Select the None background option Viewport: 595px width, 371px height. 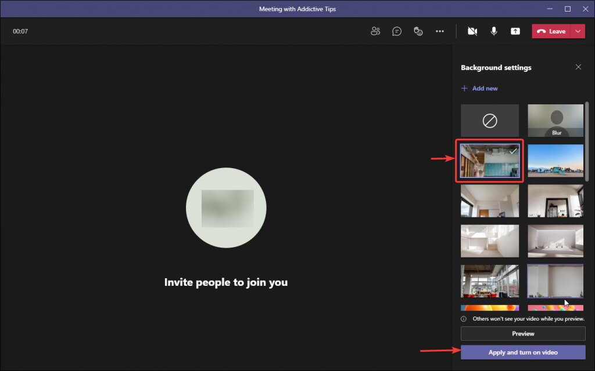(489, 121)
